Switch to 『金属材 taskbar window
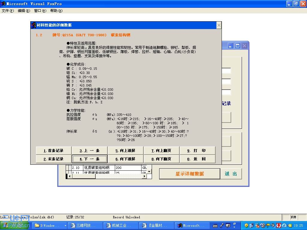 (x=156, y=226)
